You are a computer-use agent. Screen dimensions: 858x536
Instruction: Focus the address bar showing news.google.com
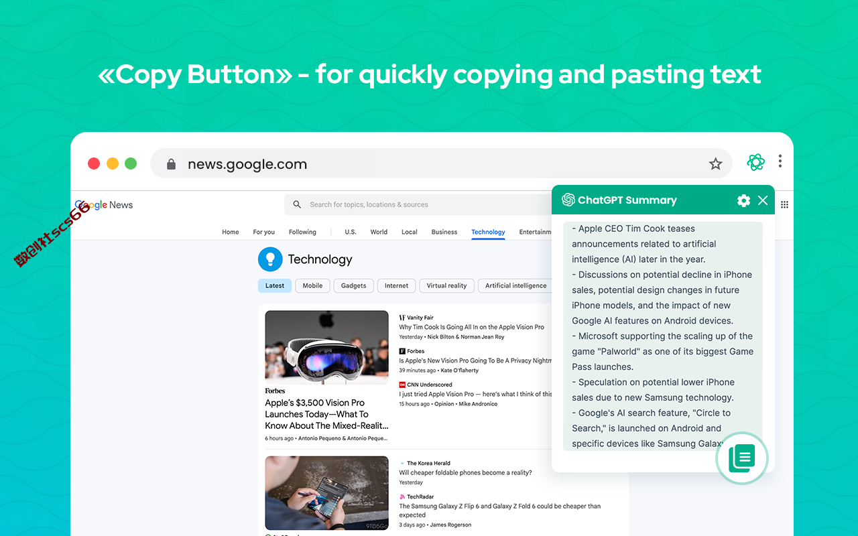coord(441,163)
